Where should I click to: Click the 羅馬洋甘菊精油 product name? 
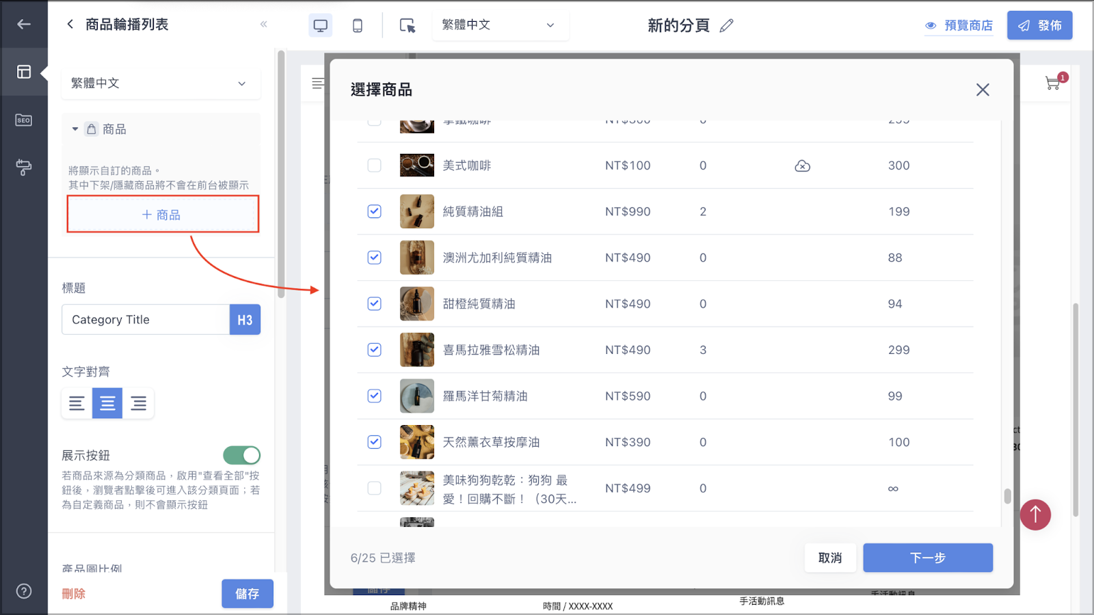(x=485, y=396)
